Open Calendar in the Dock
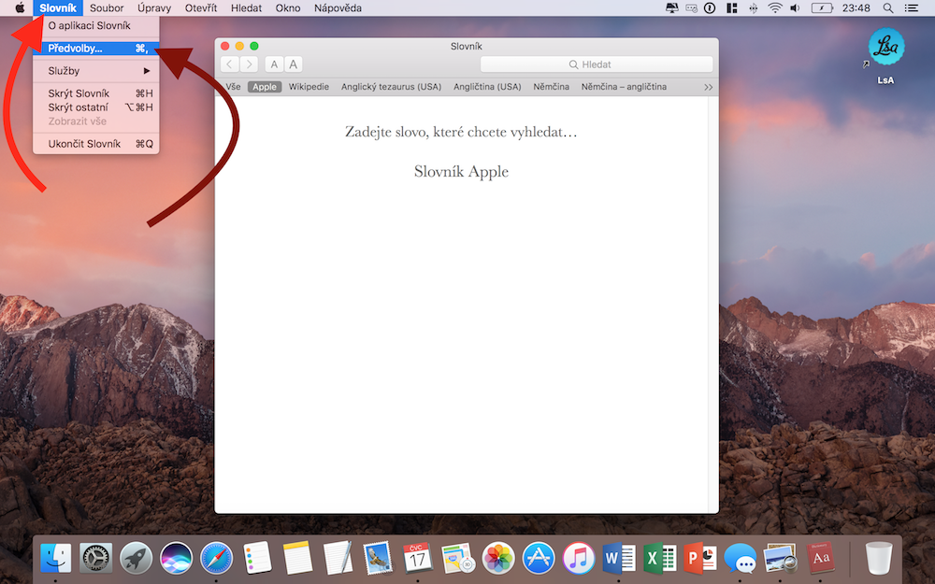The width and height of the screenshot is (935, 584). click(417, 559)
